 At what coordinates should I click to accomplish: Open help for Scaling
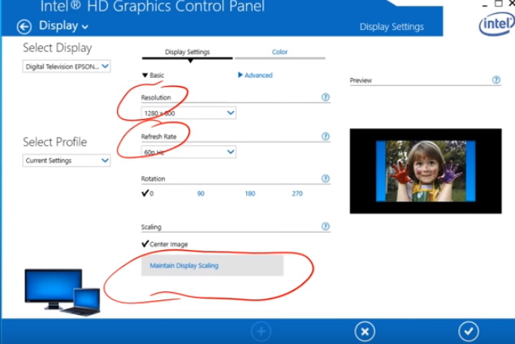[x=325, y=226]
